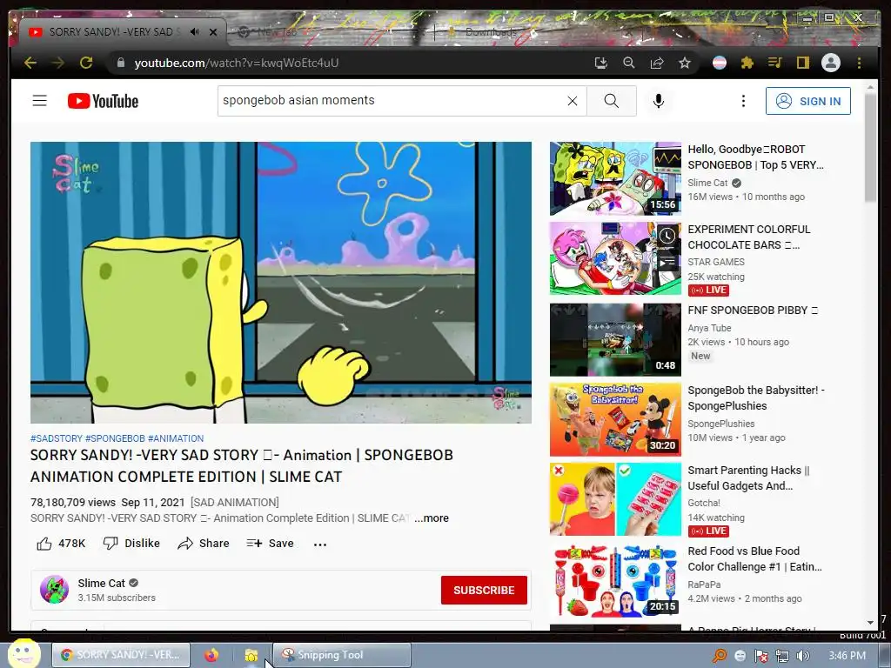Open Chrome three-dot menu
The height and width of the screenshot is (668, 891).
point(859,63)
